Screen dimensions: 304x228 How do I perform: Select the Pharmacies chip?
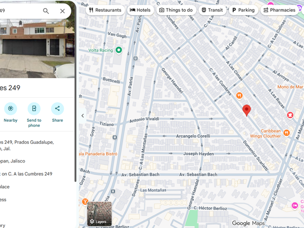pos(280,10)
